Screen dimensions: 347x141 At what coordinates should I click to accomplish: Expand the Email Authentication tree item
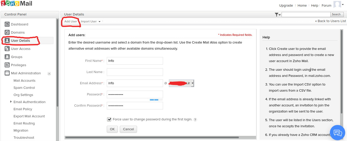(11, 102)
